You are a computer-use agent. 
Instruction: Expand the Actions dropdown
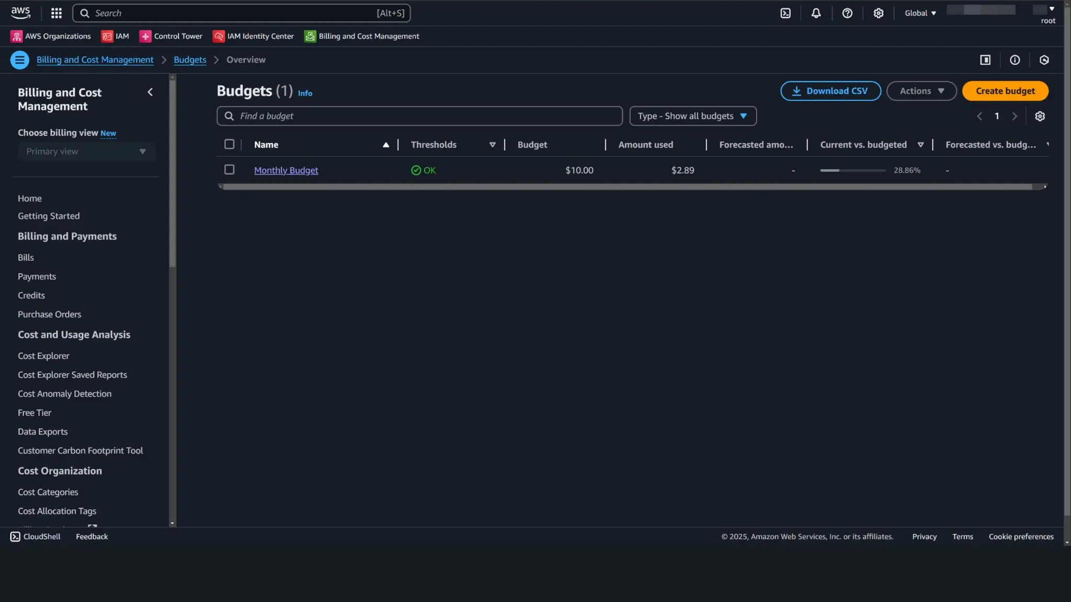(921, 91)
